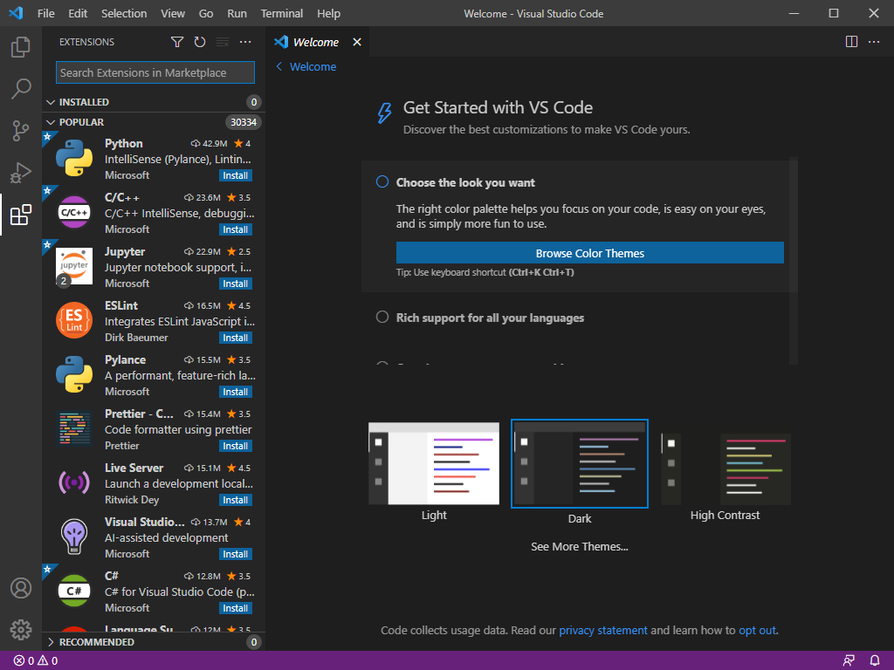Install the Pylance extension
Viewport: 894px width, 670px height.
pyautogui.click(x=236, y=392)
